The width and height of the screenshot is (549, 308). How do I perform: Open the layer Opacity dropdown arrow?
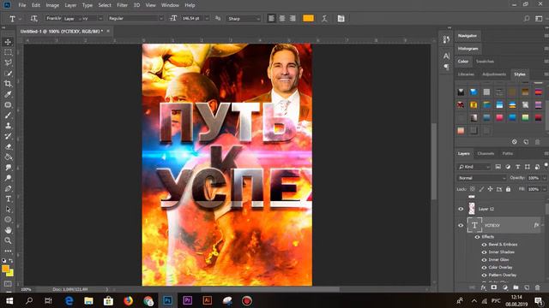(x=544, y=178)
